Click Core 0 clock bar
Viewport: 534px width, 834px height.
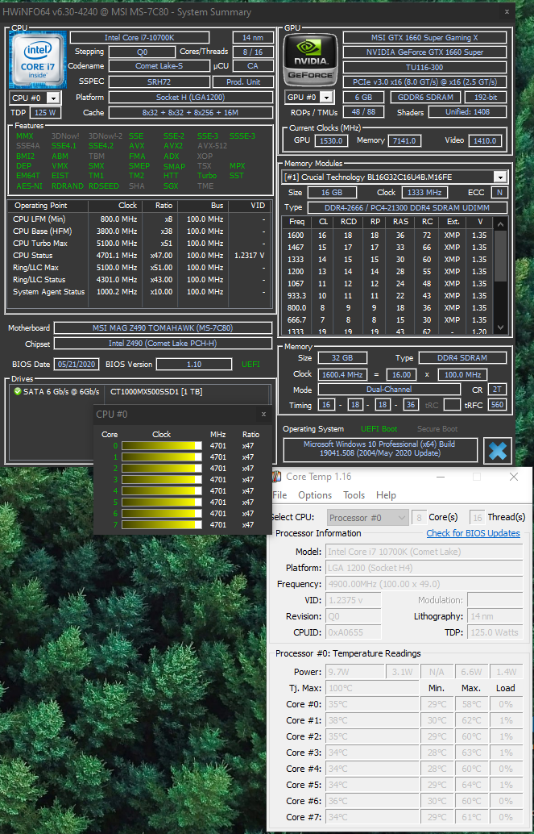[162, 446]
